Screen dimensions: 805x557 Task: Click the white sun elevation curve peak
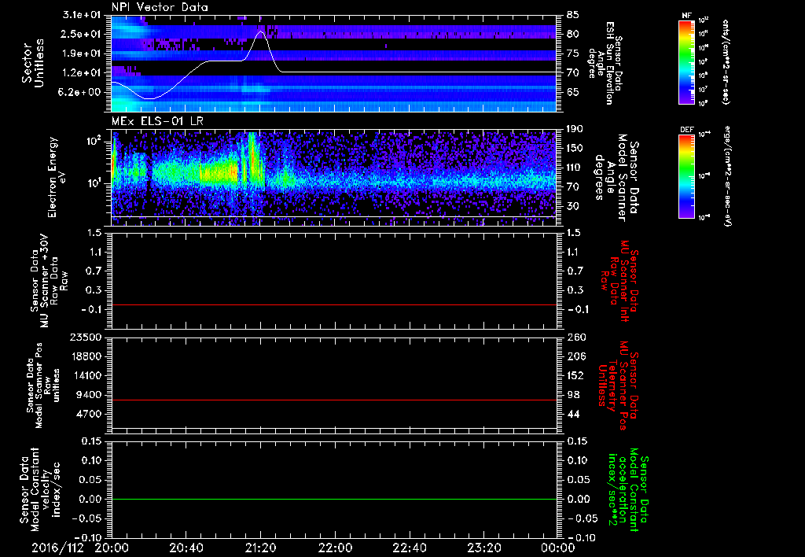click(261, 31)
